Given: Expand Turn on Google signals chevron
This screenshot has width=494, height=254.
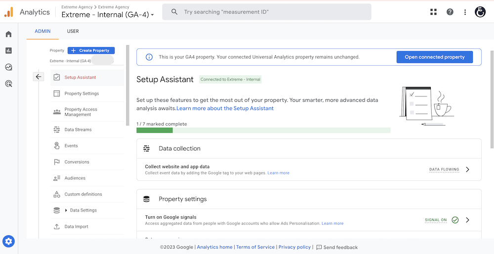Looking at the screenshot, I should point(467,220).
